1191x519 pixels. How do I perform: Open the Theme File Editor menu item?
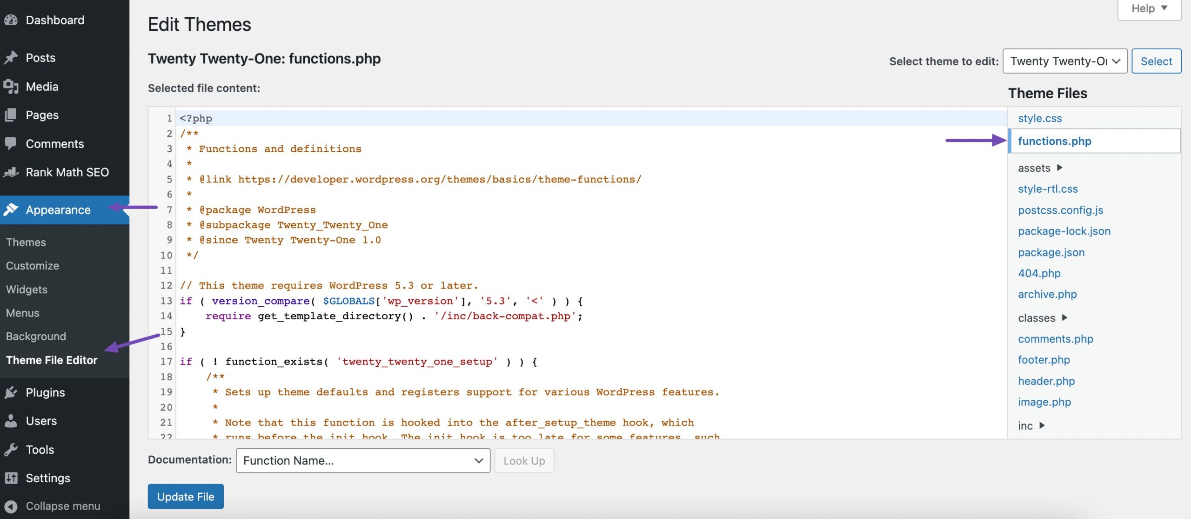tap(52, 360)
